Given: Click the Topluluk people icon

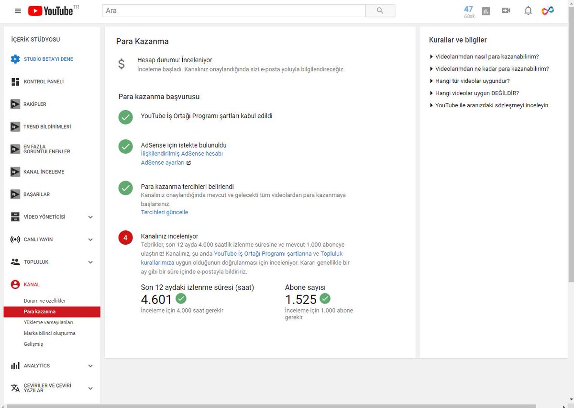Looking at the screenshot, I should point(15,262).
